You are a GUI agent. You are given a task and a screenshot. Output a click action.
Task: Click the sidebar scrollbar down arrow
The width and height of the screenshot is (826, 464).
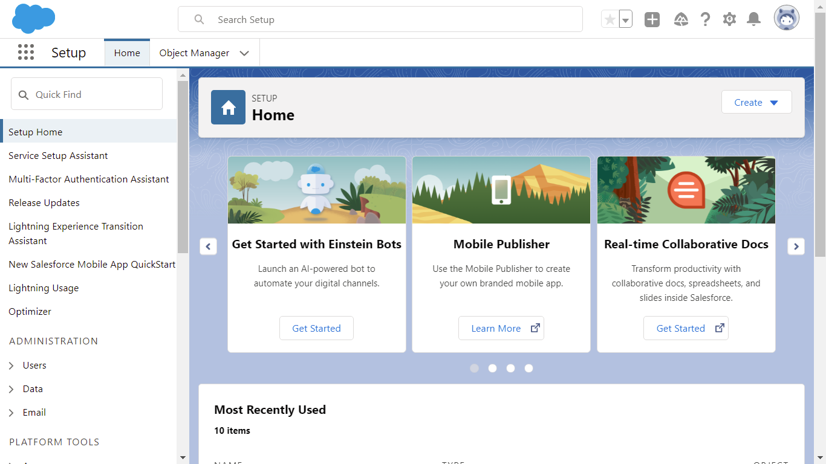pos(183,457)
